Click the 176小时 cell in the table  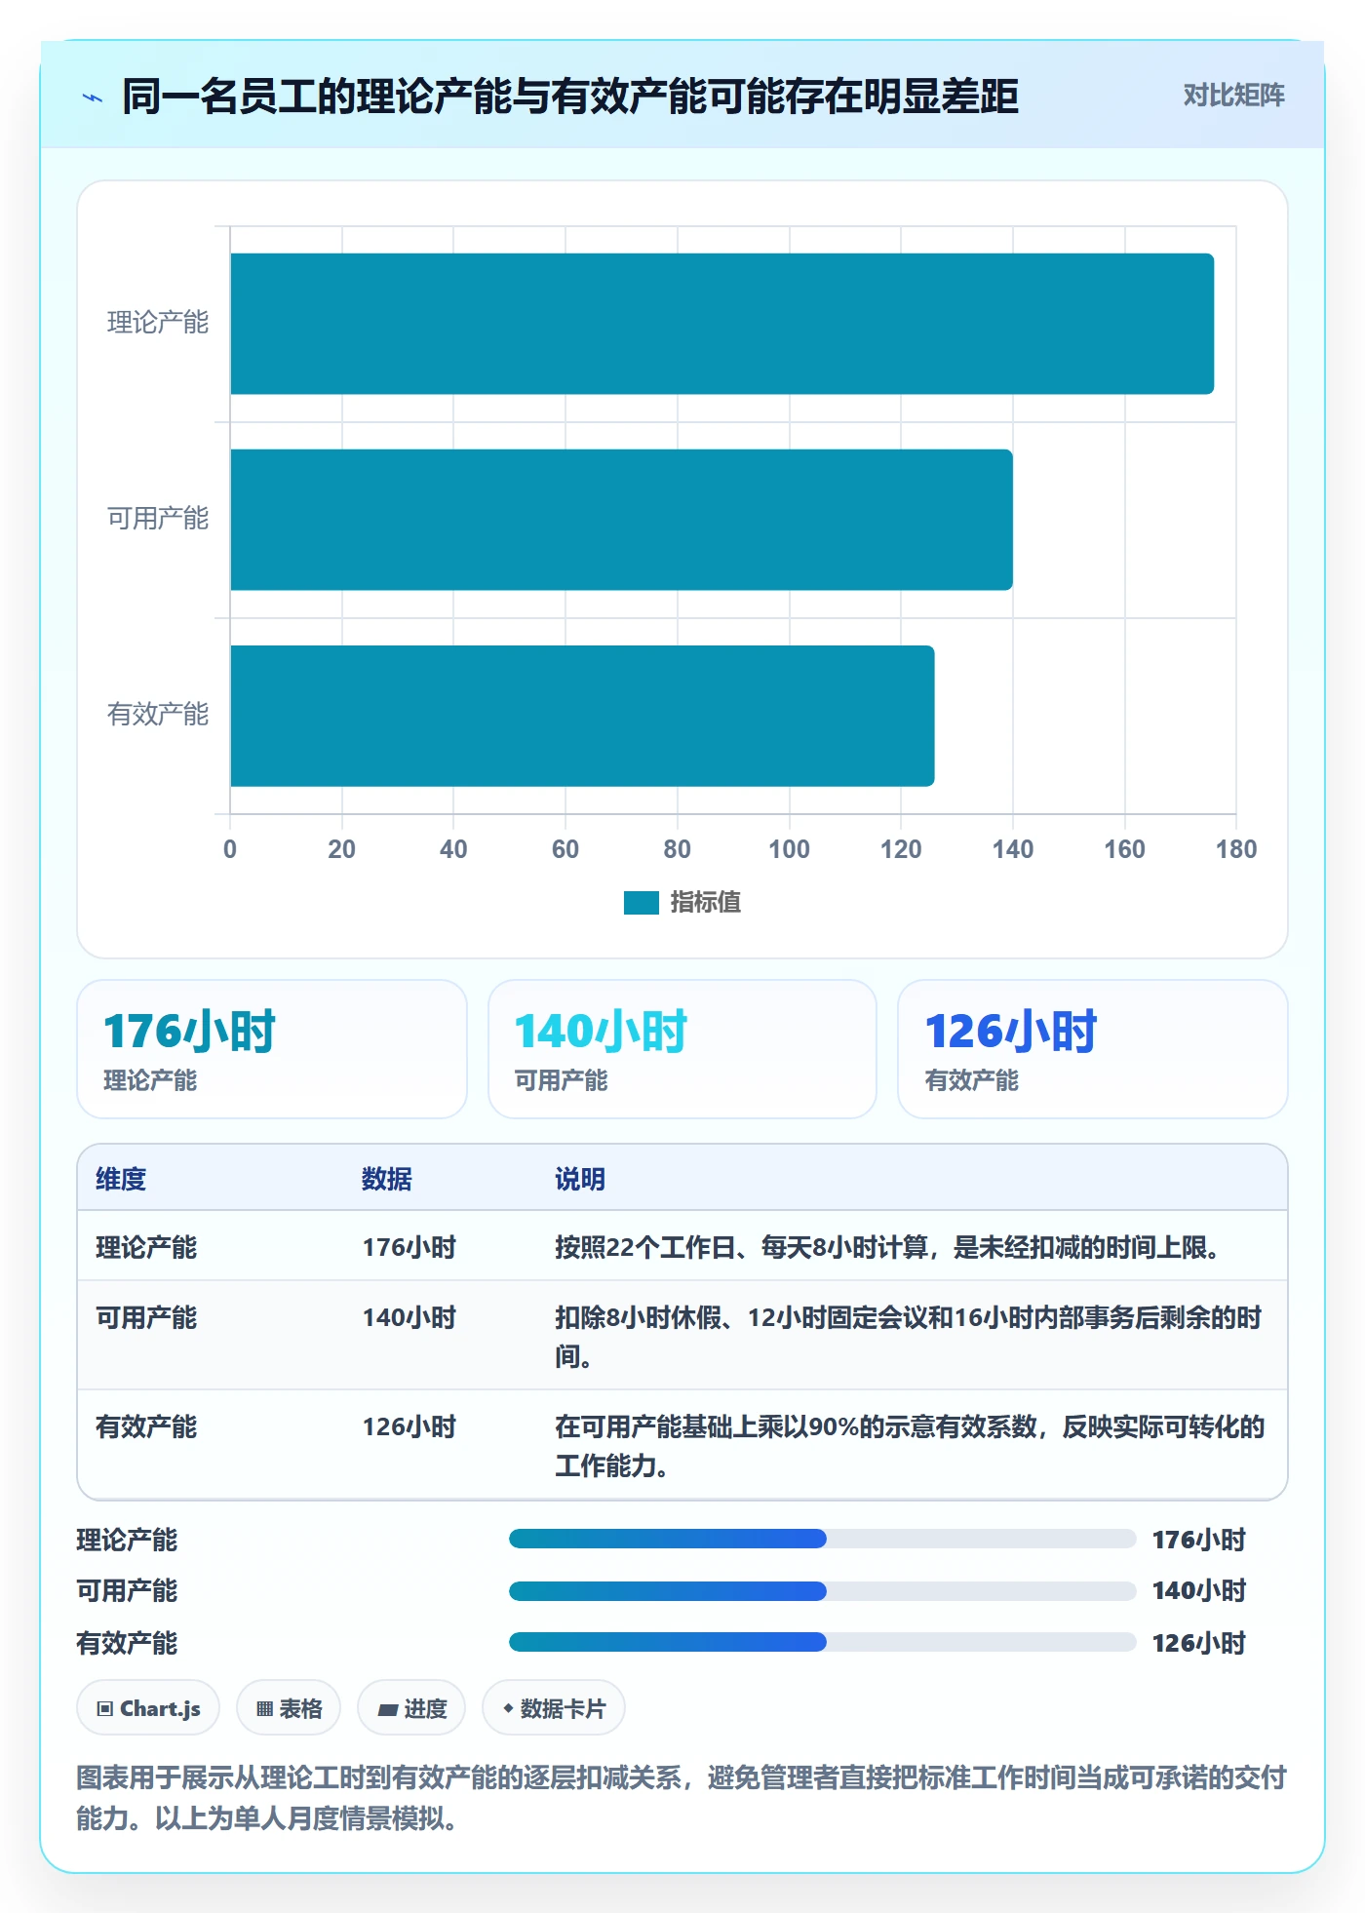tap(409, 1247)
